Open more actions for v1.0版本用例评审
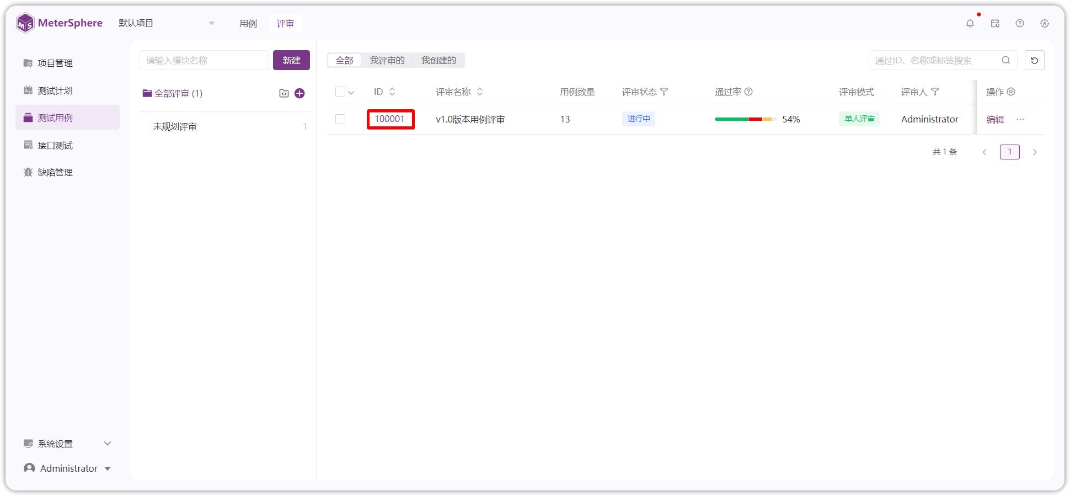Screen dimensions: 1070x496 click(1021, 119)
